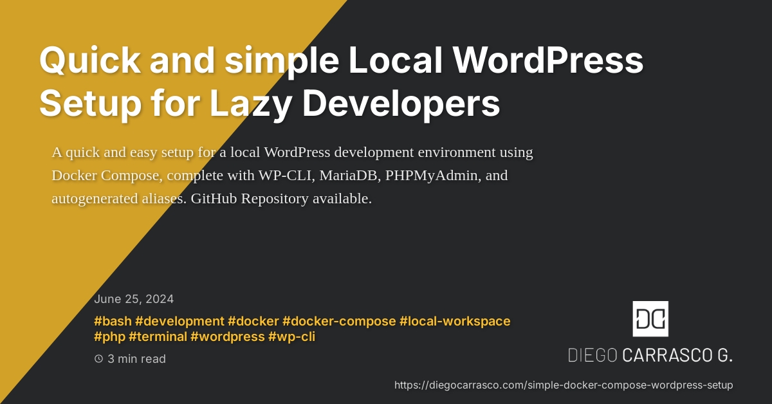
Task: Toggle the #development tag filter
Action: coord(180,321)
